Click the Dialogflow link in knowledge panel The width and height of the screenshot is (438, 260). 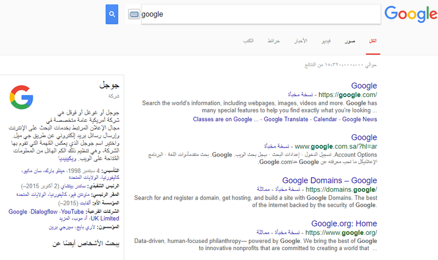click(44, 211)
